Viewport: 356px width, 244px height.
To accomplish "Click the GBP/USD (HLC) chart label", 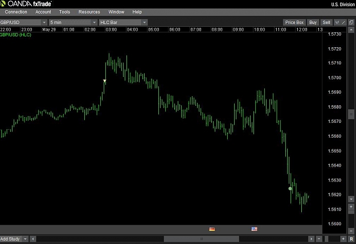I will click(x=15, y=35).
